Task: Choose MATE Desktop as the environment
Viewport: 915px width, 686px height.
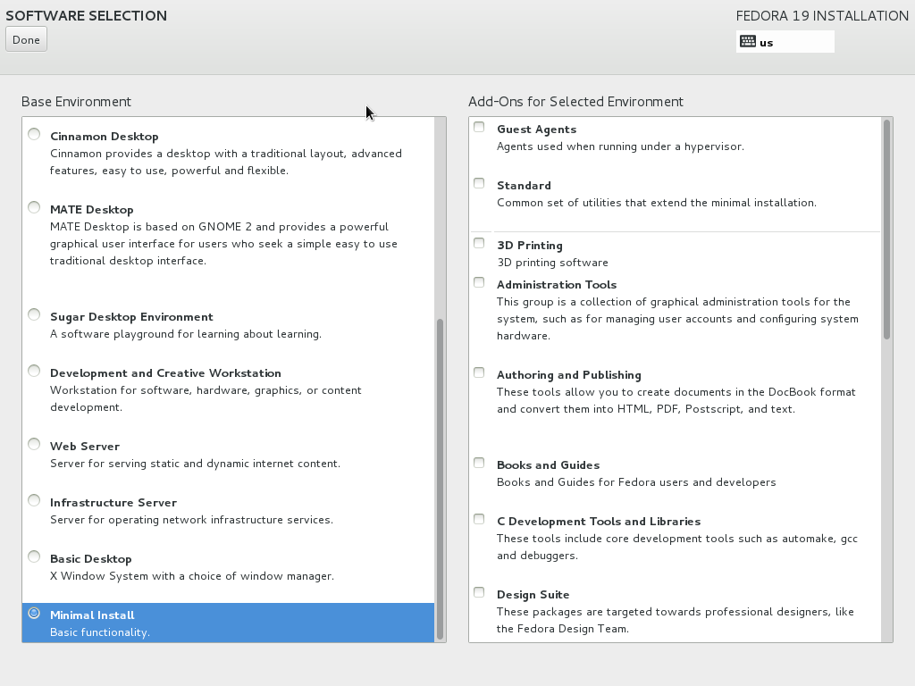Action: pos(33,206)
